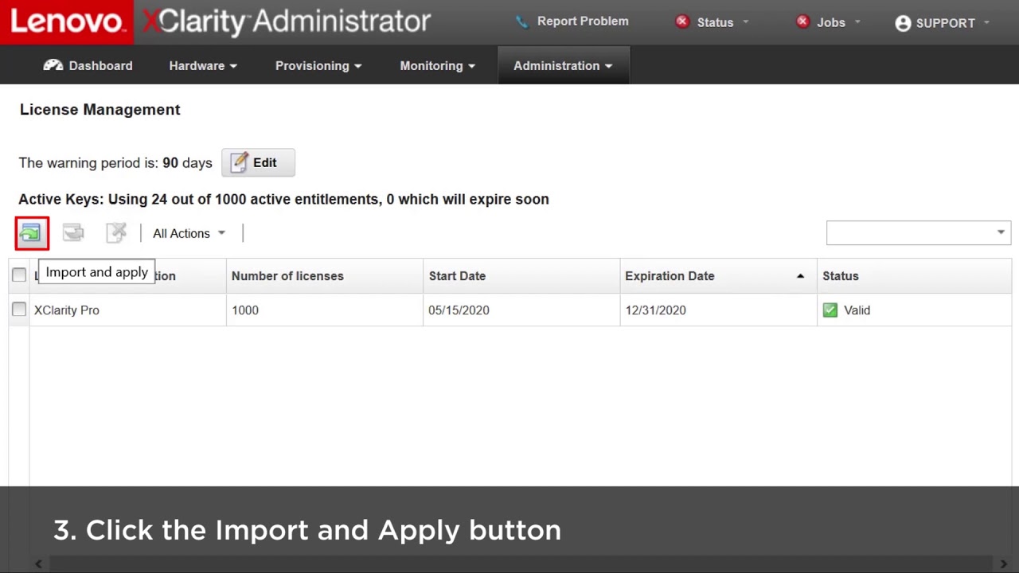Toggle the select-all header checkbox

click(19, 275)
